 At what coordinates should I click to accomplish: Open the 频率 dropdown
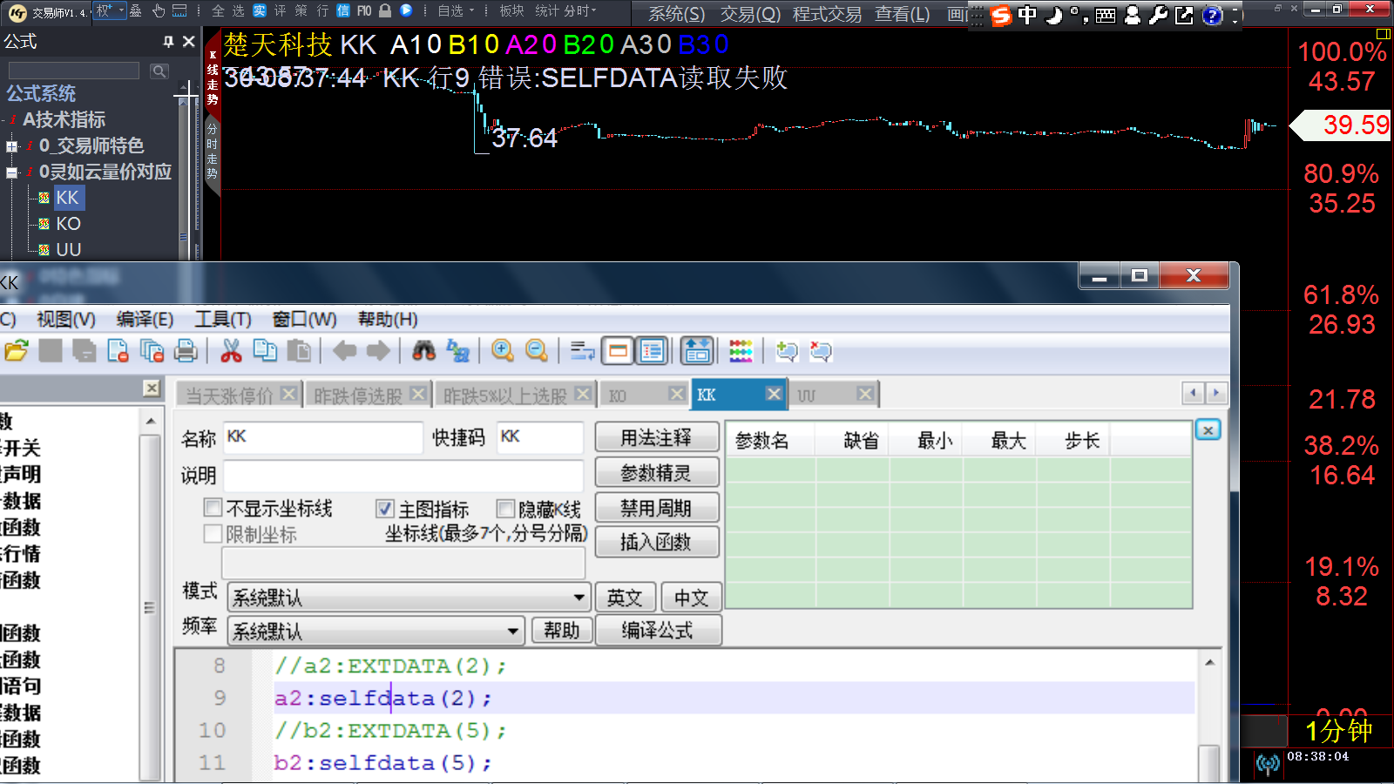(512, 630)
